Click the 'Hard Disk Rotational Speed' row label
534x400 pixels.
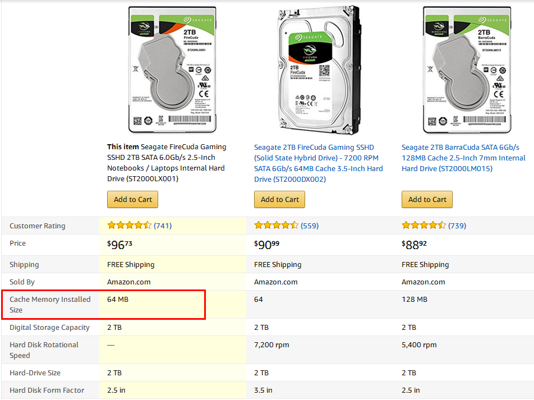(44, 350)
